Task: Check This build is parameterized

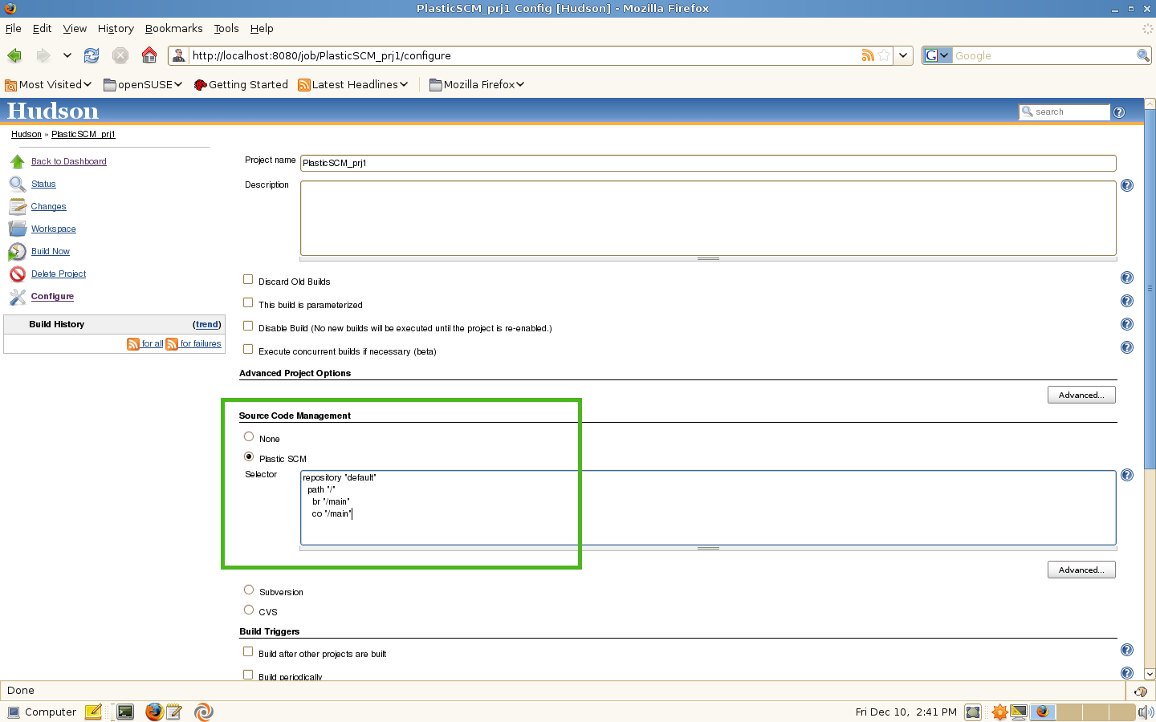Action: tap(248, 302)
